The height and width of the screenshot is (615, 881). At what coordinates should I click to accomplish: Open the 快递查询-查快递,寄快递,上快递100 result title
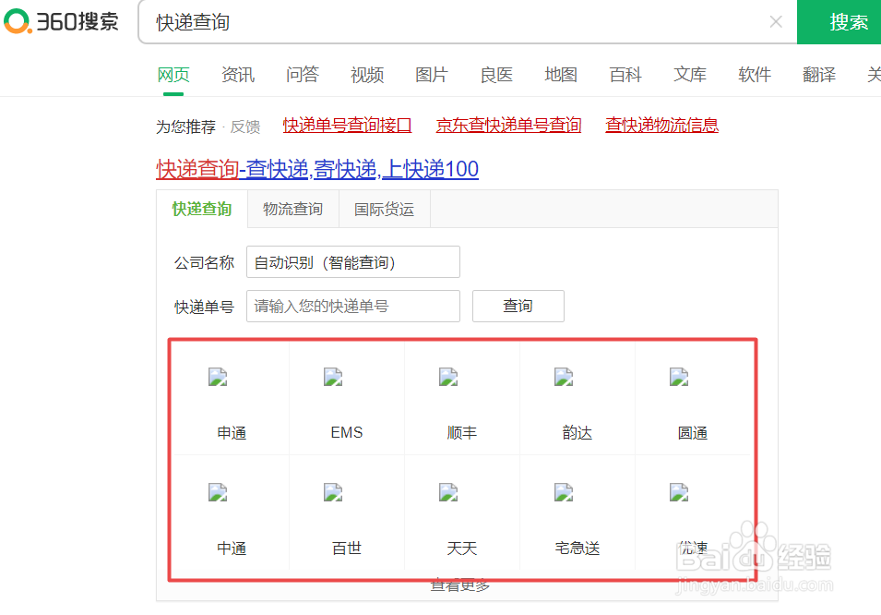(317, 169)
